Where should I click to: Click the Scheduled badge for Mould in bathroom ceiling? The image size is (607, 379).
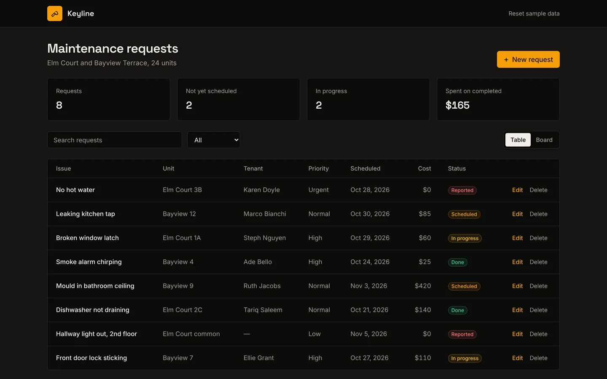tap(464, 286)
